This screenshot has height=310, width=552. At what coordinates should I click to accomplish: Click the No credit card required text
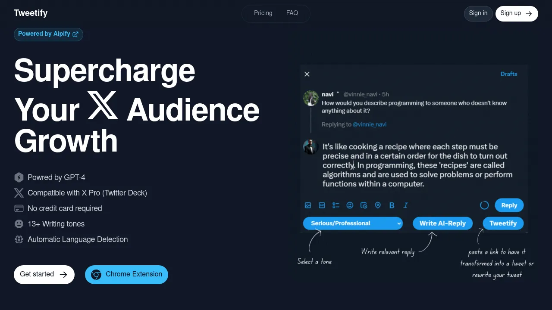point(65,208)
